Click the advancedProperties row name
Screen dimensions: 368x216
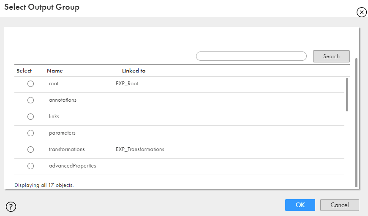(73, 166)
